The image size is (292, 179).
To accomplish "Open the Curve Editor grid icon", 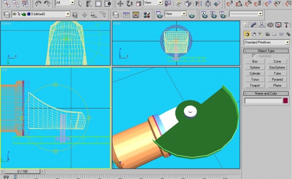I will pyautogui.click(x=126, y=15).
